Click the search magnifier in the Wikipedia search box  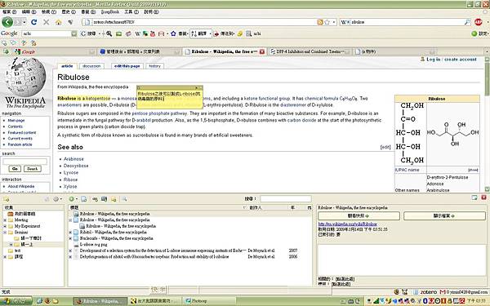467,22
